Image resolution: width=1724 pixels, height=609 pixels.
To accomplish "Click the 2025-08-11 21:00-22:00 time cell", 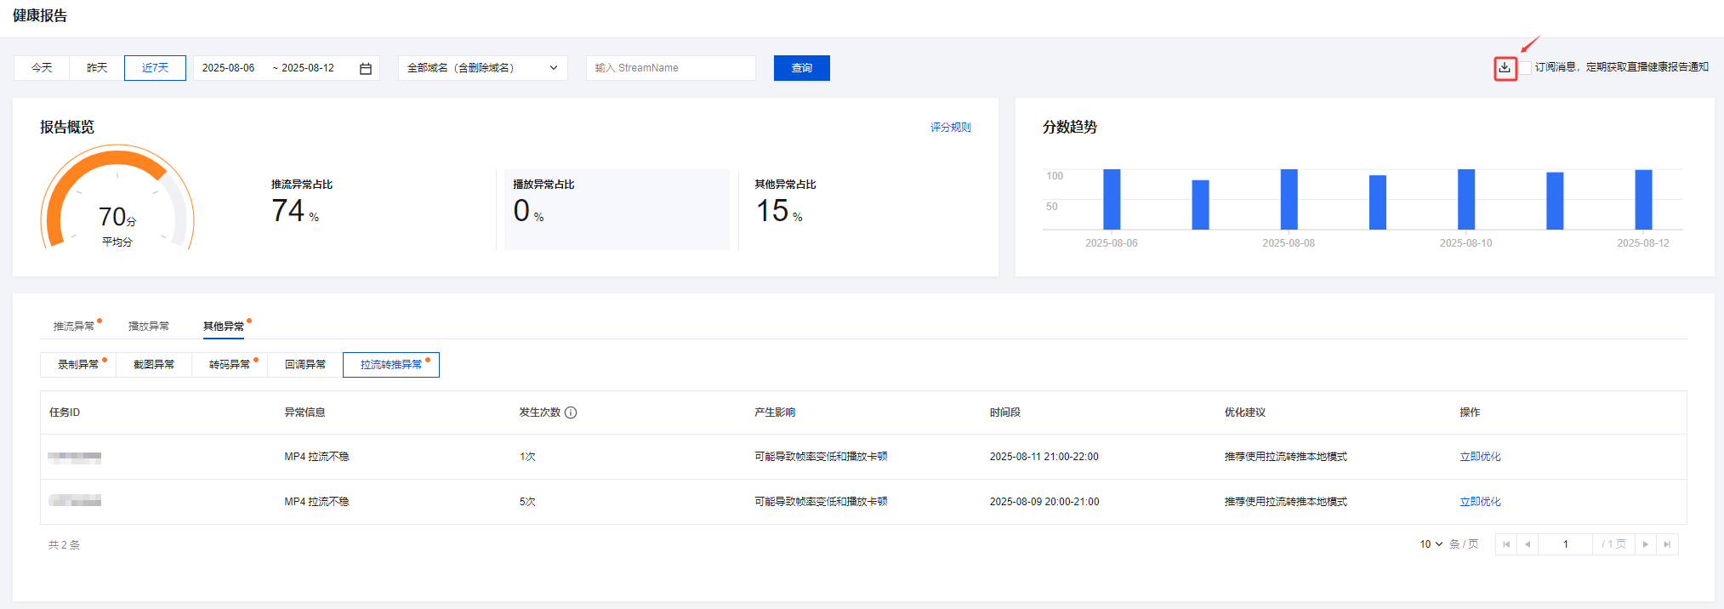I will [1044, 457].
